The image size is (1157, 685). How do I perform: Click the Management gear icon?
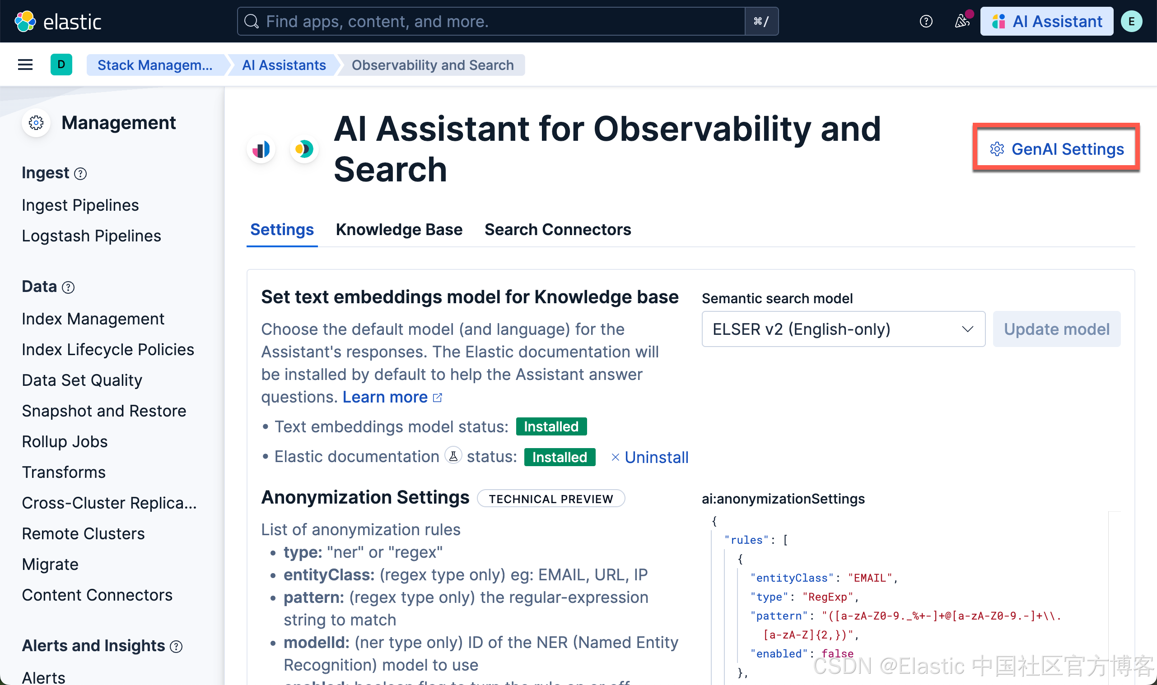pyautogui.click(x=36, y=123)
